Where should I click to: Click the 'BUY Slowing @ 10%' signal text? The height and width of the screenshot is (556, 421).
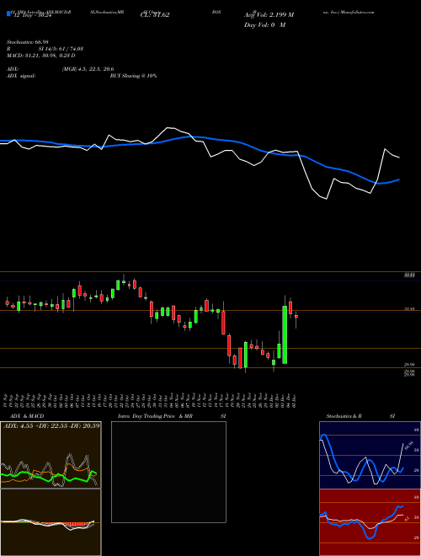(x=133, y=76)
